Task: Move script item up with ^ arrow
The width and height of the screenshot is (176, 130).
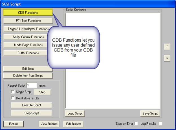Action: click(167, 47)
